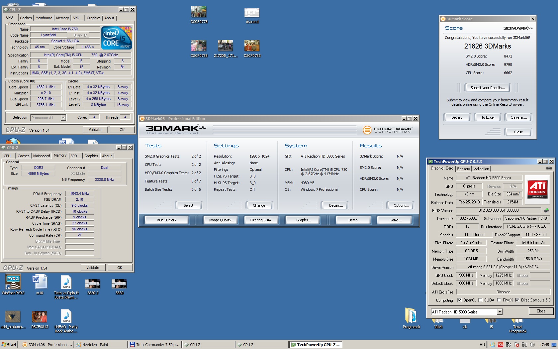The image size is (558, 349).
Task: Click the GPU Clock 980 MHz value
Action: tap(466, 275)
